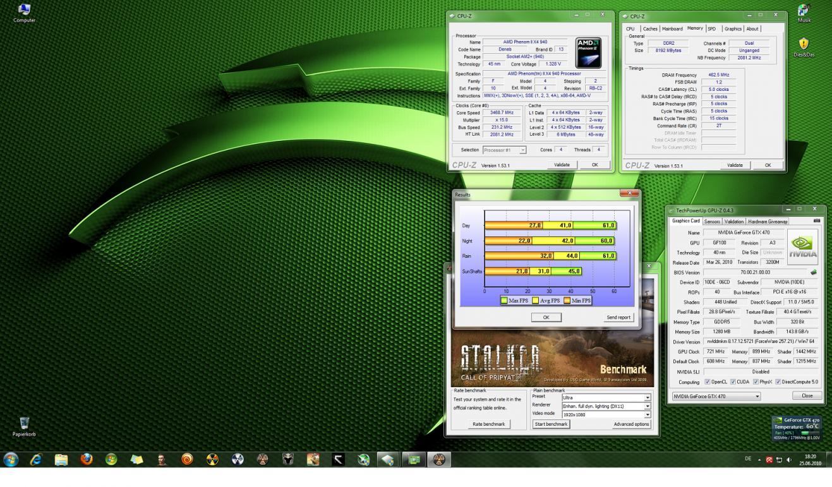This screenshot has width=832, height=487.
Task: Click the NVIDIA logo in GPU-Z
Action: click(802, 247)
